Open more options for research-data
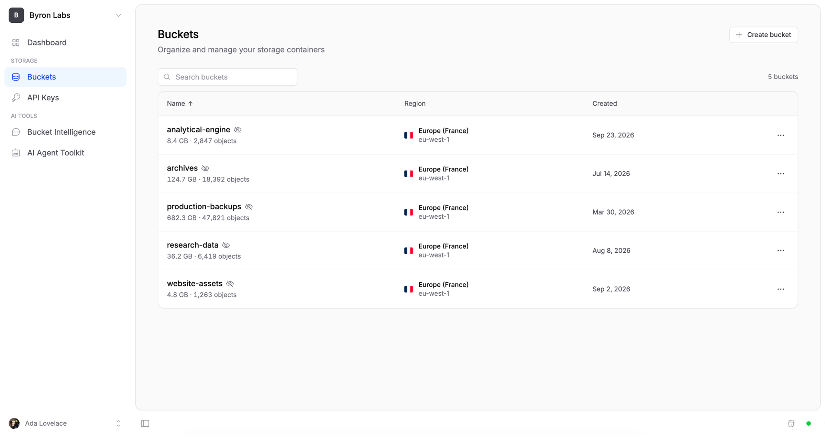 pyautogui.click(x=781, y=251)
